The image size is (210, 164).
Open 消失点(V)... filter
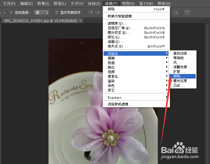(136, 46)
